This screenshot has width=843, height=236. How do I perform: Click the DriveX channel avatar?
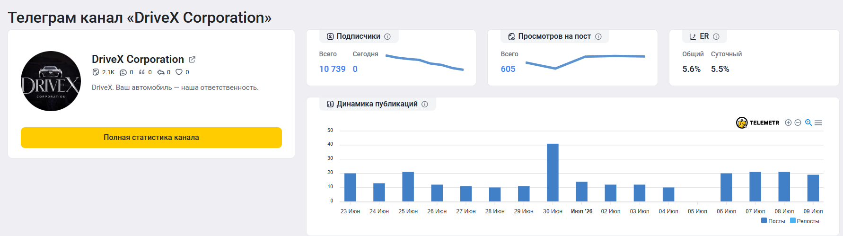click(51, 81)
